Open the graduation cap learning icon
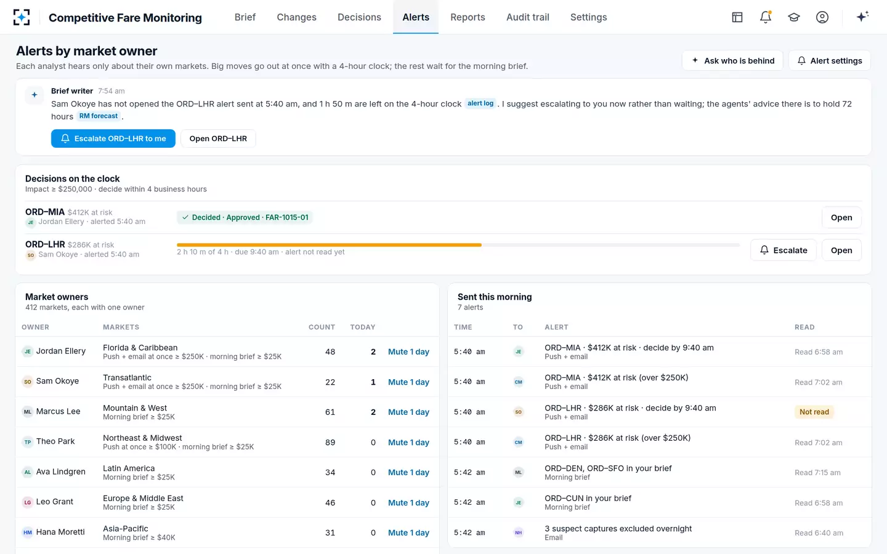 pos(794,17)
